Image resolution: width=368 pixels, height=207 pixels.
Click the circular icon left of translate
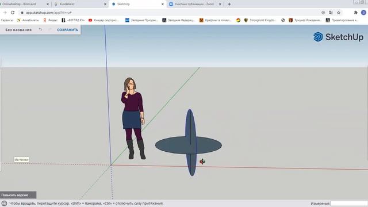pyautogui.click(x=323, y=13)
